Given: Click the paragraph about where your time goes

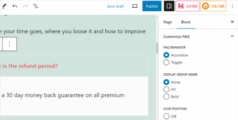Looking at the screenshot, I should (x=73, y=31).
